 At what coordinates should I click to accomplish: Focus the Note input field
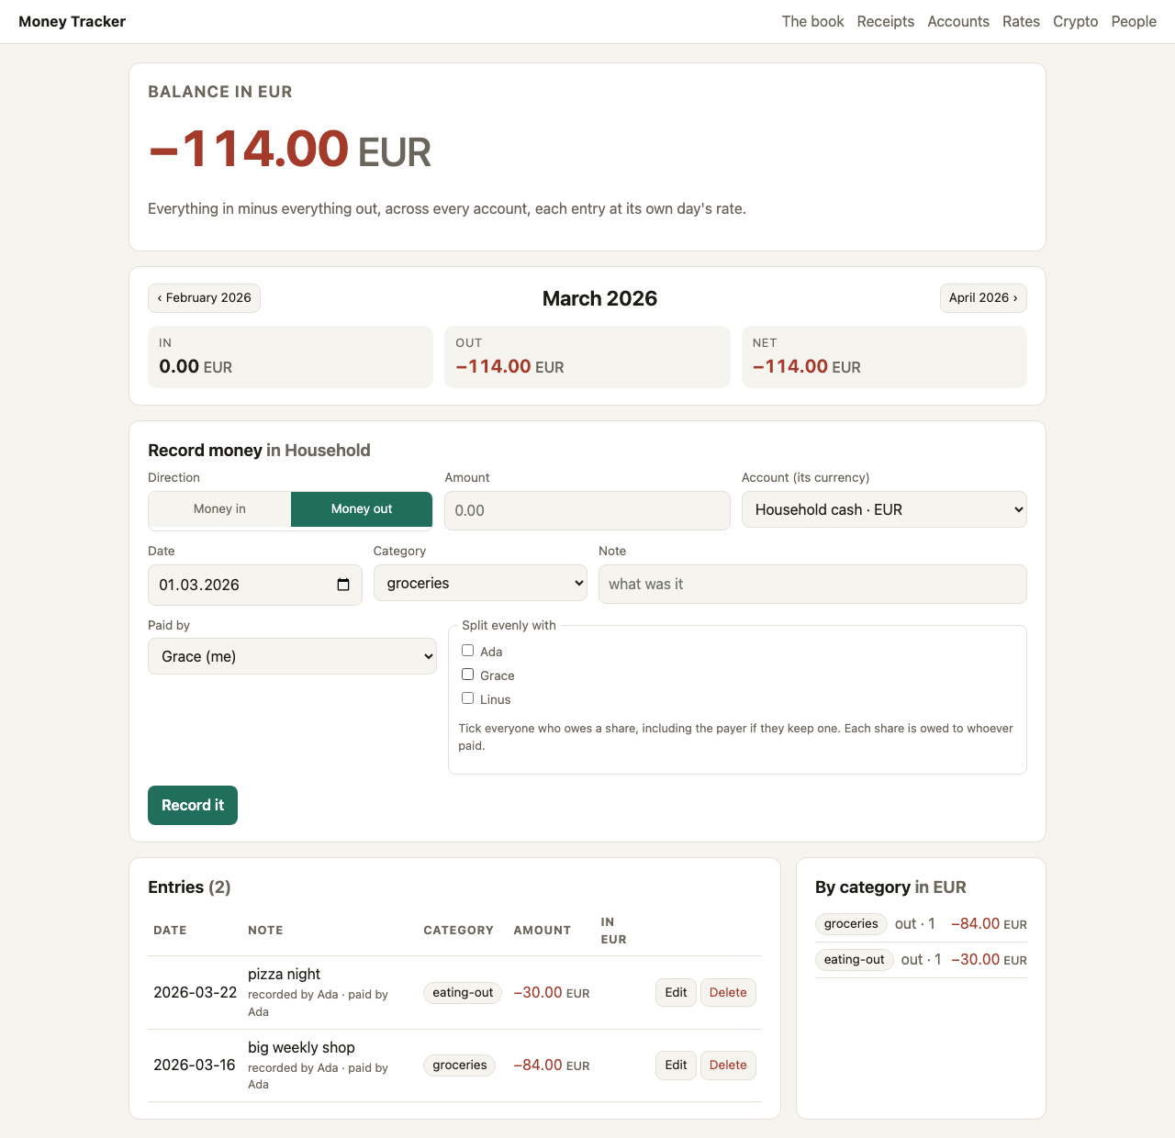812,584
